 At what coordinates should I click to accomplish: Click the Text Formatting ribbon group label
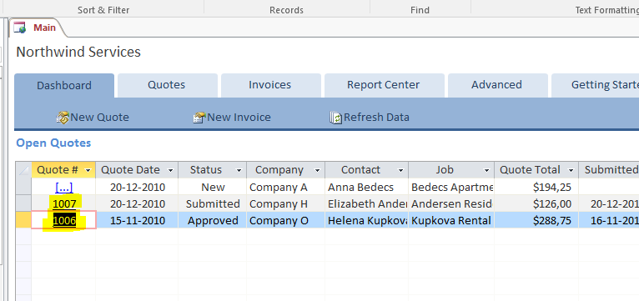tap(606, 10)
